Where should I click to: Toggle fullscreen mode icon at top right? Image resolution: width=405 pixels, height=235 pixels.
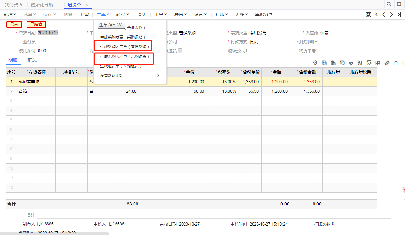(399, 4)
